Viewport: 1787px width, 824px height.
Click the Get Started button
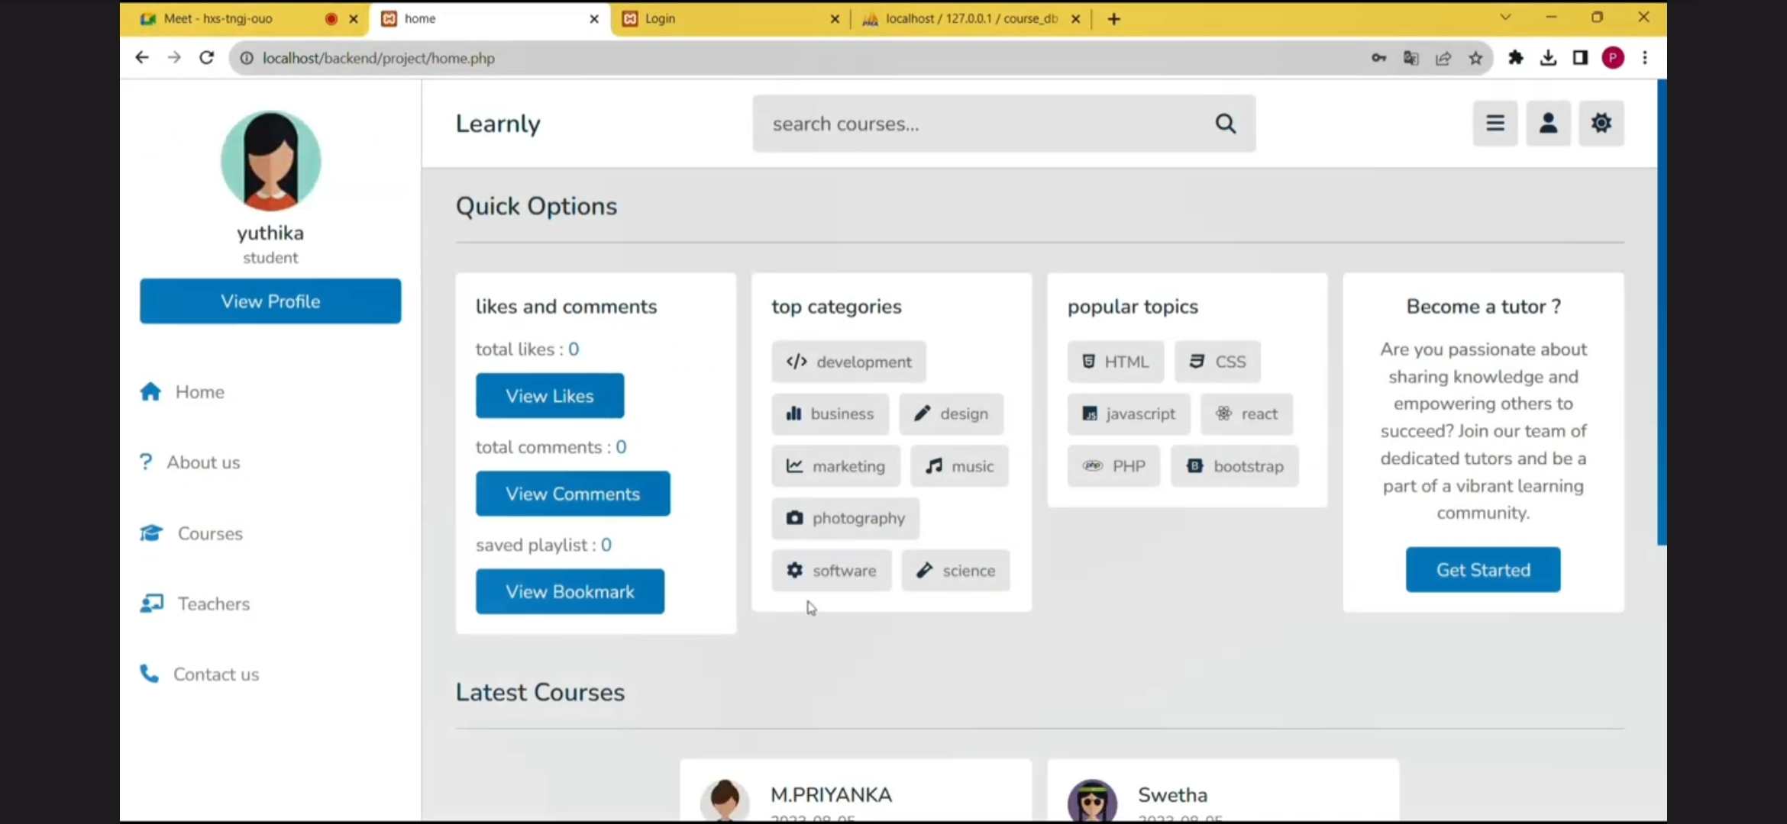point(1482,570)
